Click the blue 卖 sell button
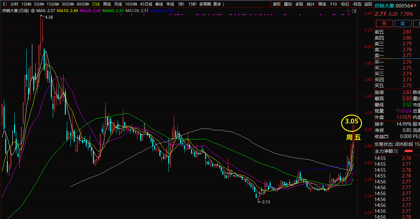420x219 pixels. [x=403, y=23]
